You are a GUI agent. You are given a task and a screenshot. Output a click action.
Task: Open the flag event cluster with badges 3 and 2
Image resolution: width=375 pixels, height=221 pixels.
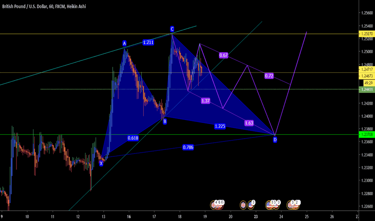[x=293, y=205]
